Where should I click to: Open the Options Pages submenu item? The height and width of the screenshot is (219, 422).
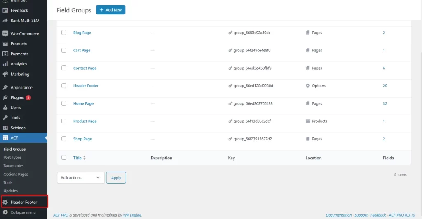[16, 175]
